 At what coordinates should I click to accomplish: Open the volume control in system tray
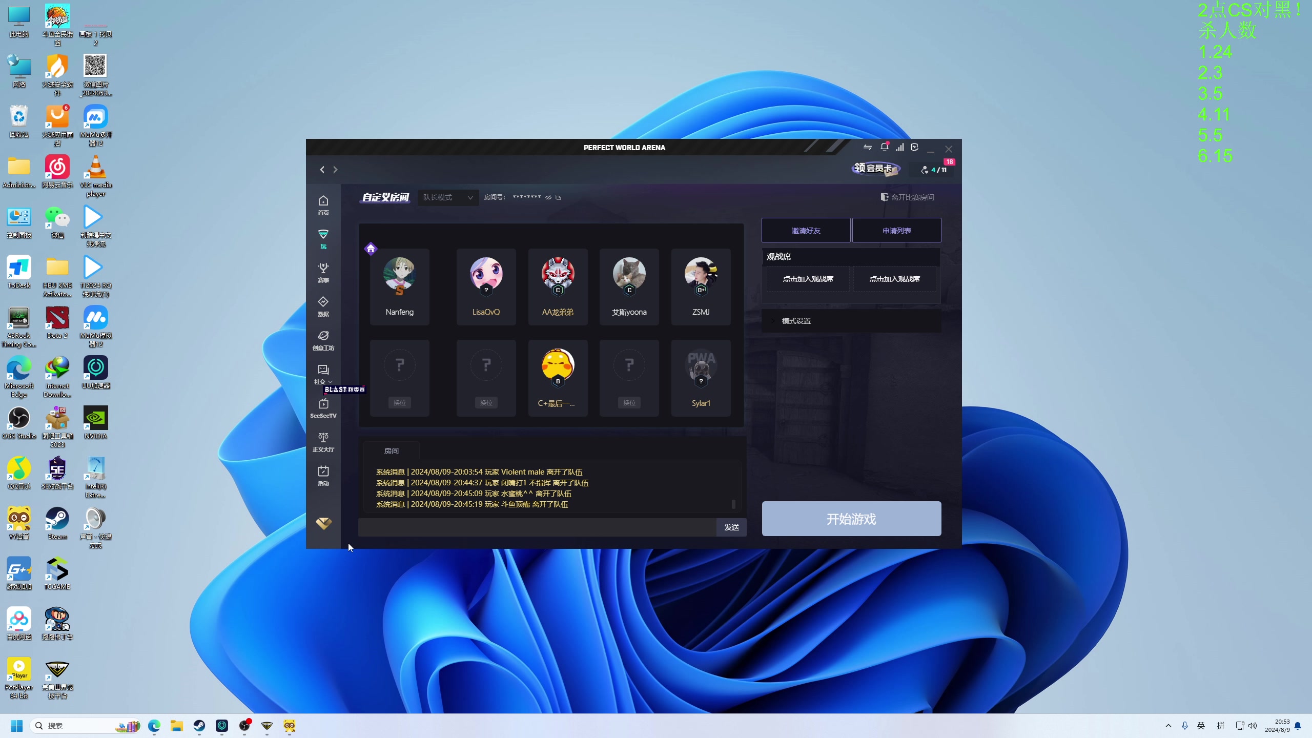1253,726
